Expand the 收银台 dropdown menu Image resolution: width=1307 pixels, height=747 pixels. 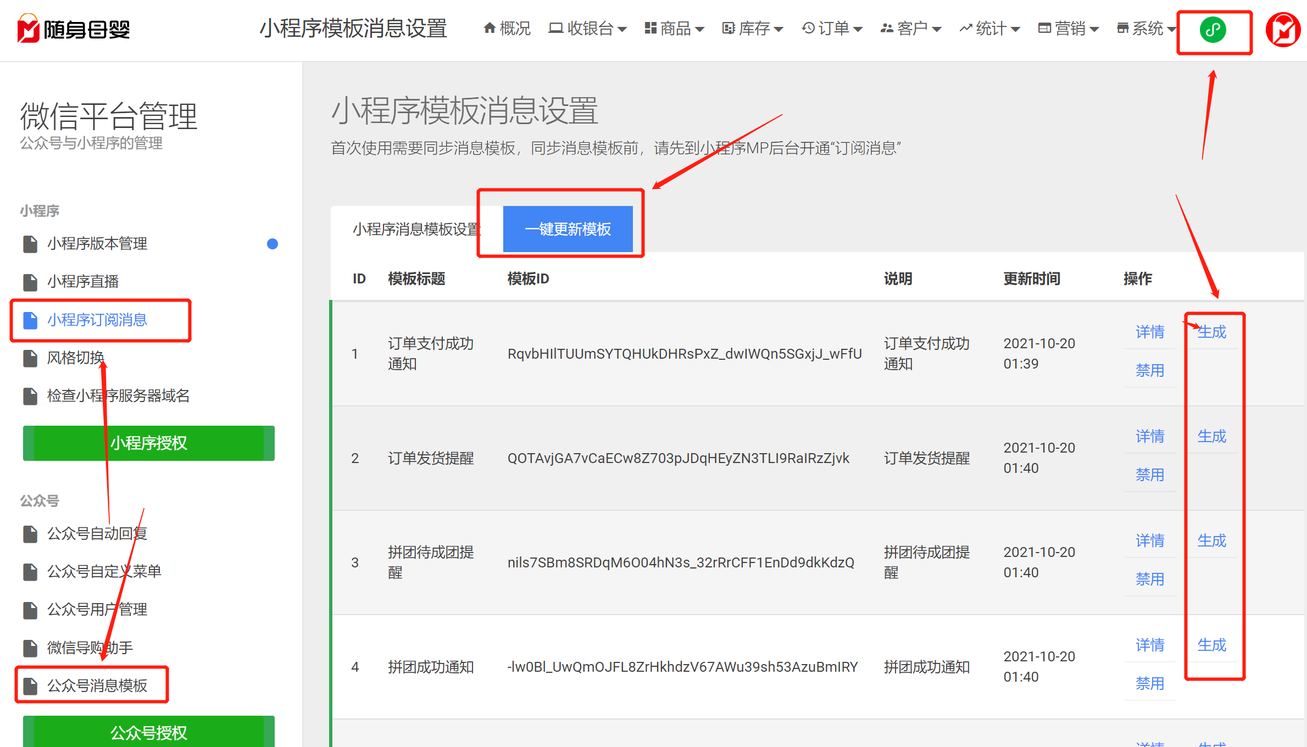pos(587,28)
